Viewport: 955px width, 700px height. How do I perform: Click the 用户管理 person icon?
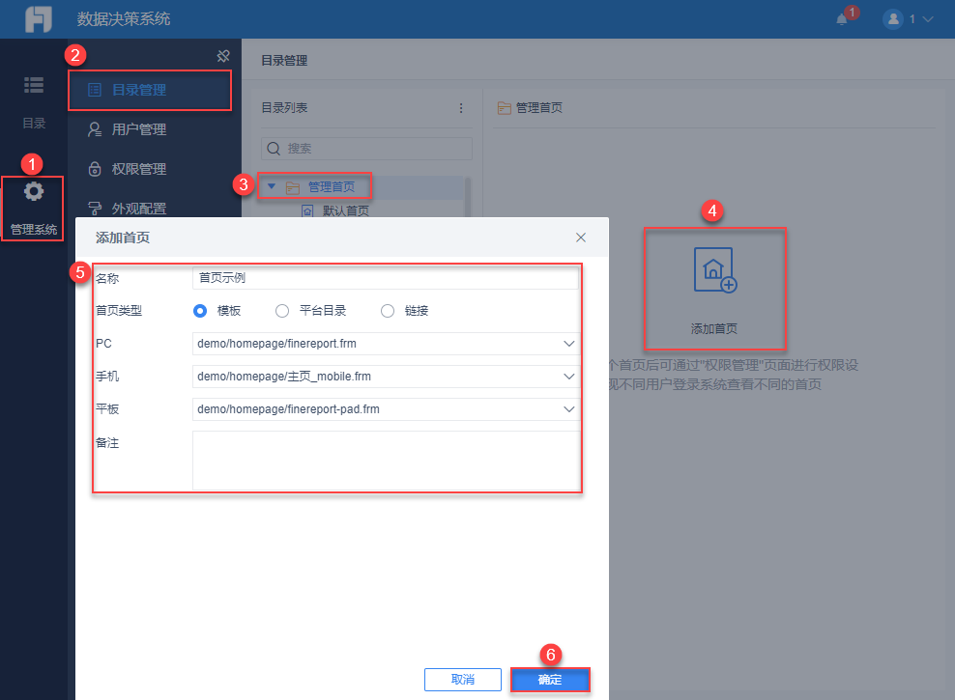click(95, 129)
